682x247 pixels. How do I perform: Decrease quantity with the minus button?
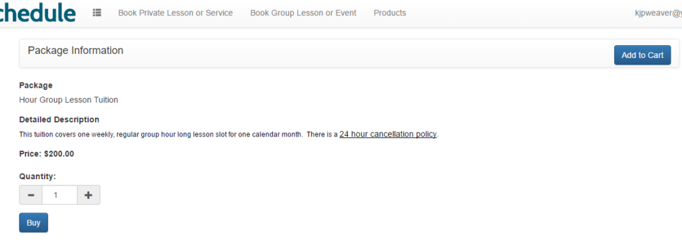[x=31, y=195]
